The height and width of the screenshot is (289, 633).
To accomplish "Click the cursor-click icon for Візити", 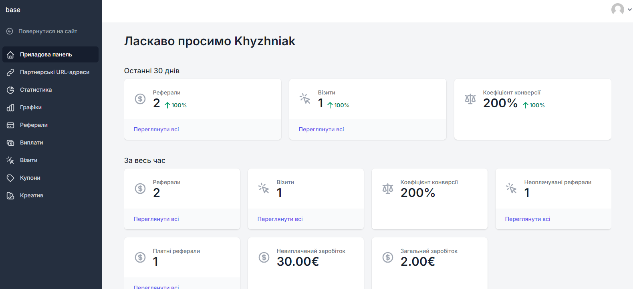I will (10, 160).
